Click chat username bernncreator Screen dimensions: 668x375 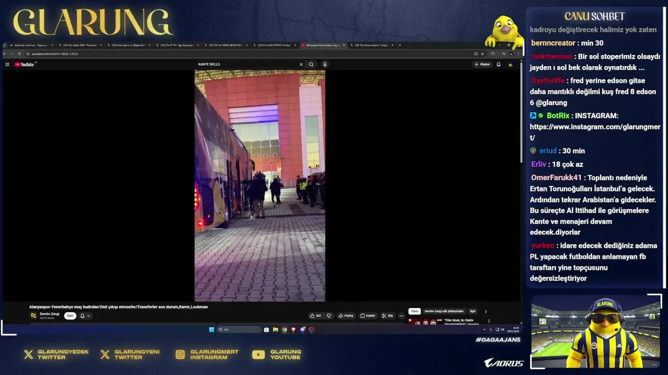click(553, 43)
